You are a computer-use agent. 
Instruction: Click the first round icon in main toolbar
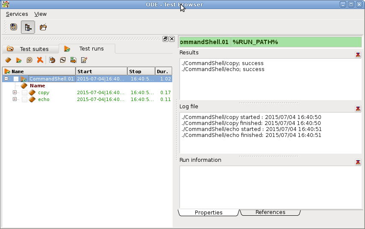pos(14,27)
